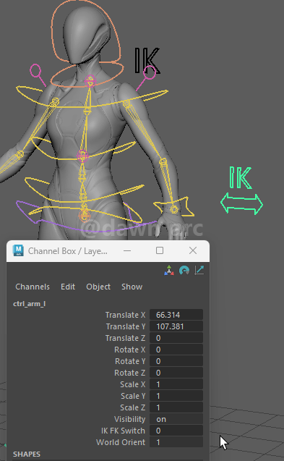This screenshot has width=284, height=461.
Task: Select the Rotate Z value field
Action: 176,373
